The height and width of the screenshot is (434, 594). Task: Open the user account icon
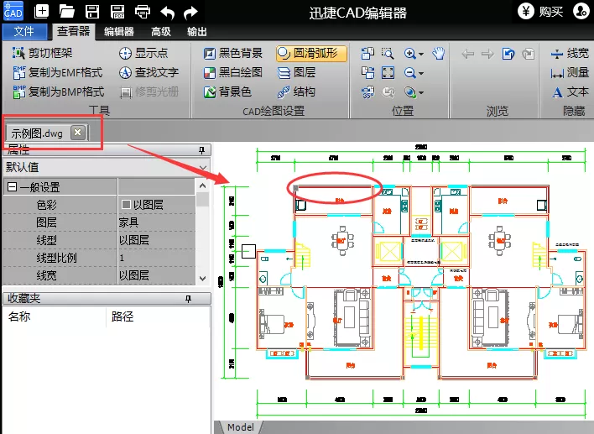(581, 12)
